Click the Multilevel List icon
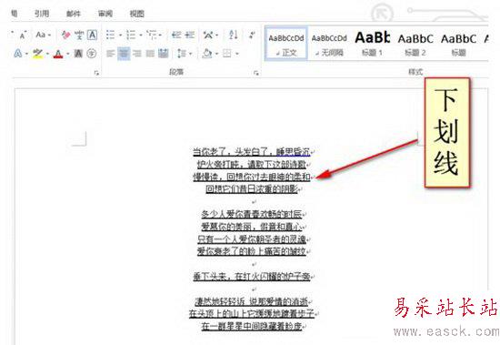The width and height of the screenshot is (500, 345). click(152, 35)
